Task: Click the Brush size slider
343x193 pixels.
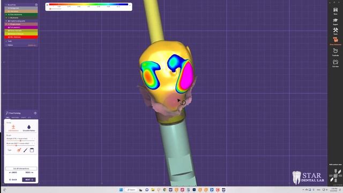Action: click(20, 145)
